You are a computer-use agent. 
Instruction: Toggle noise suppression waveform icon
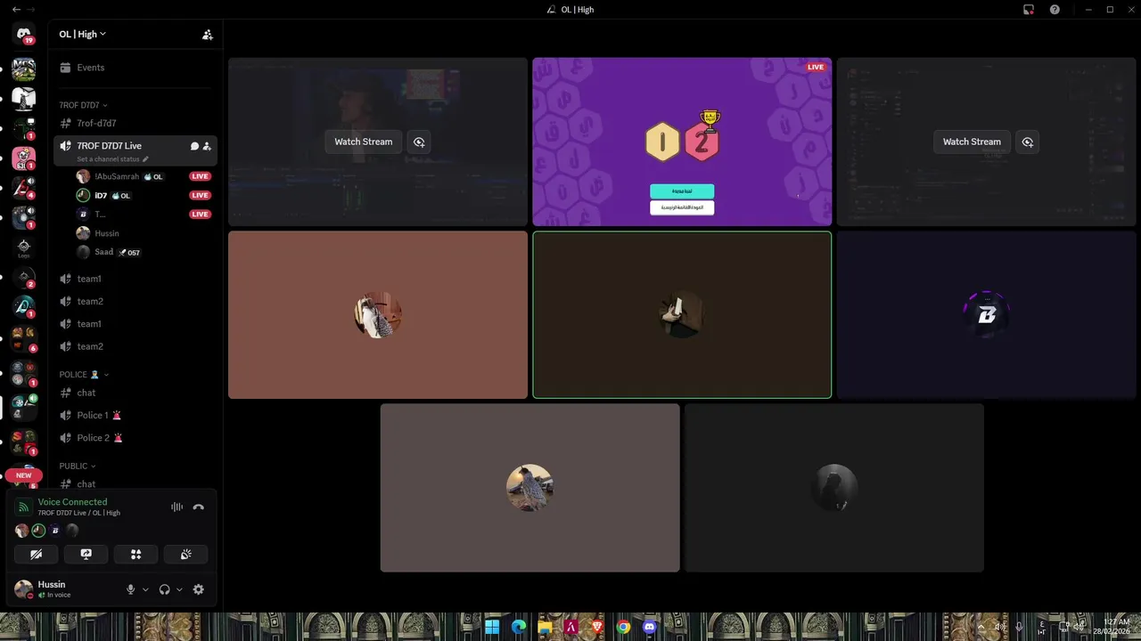pos(176,507)
